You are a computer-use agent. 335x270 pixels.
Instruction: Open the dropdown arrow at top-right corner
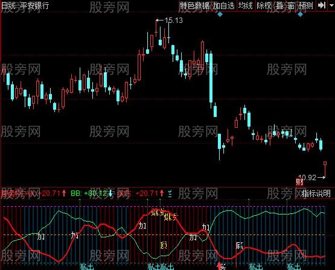click(331, 5)
